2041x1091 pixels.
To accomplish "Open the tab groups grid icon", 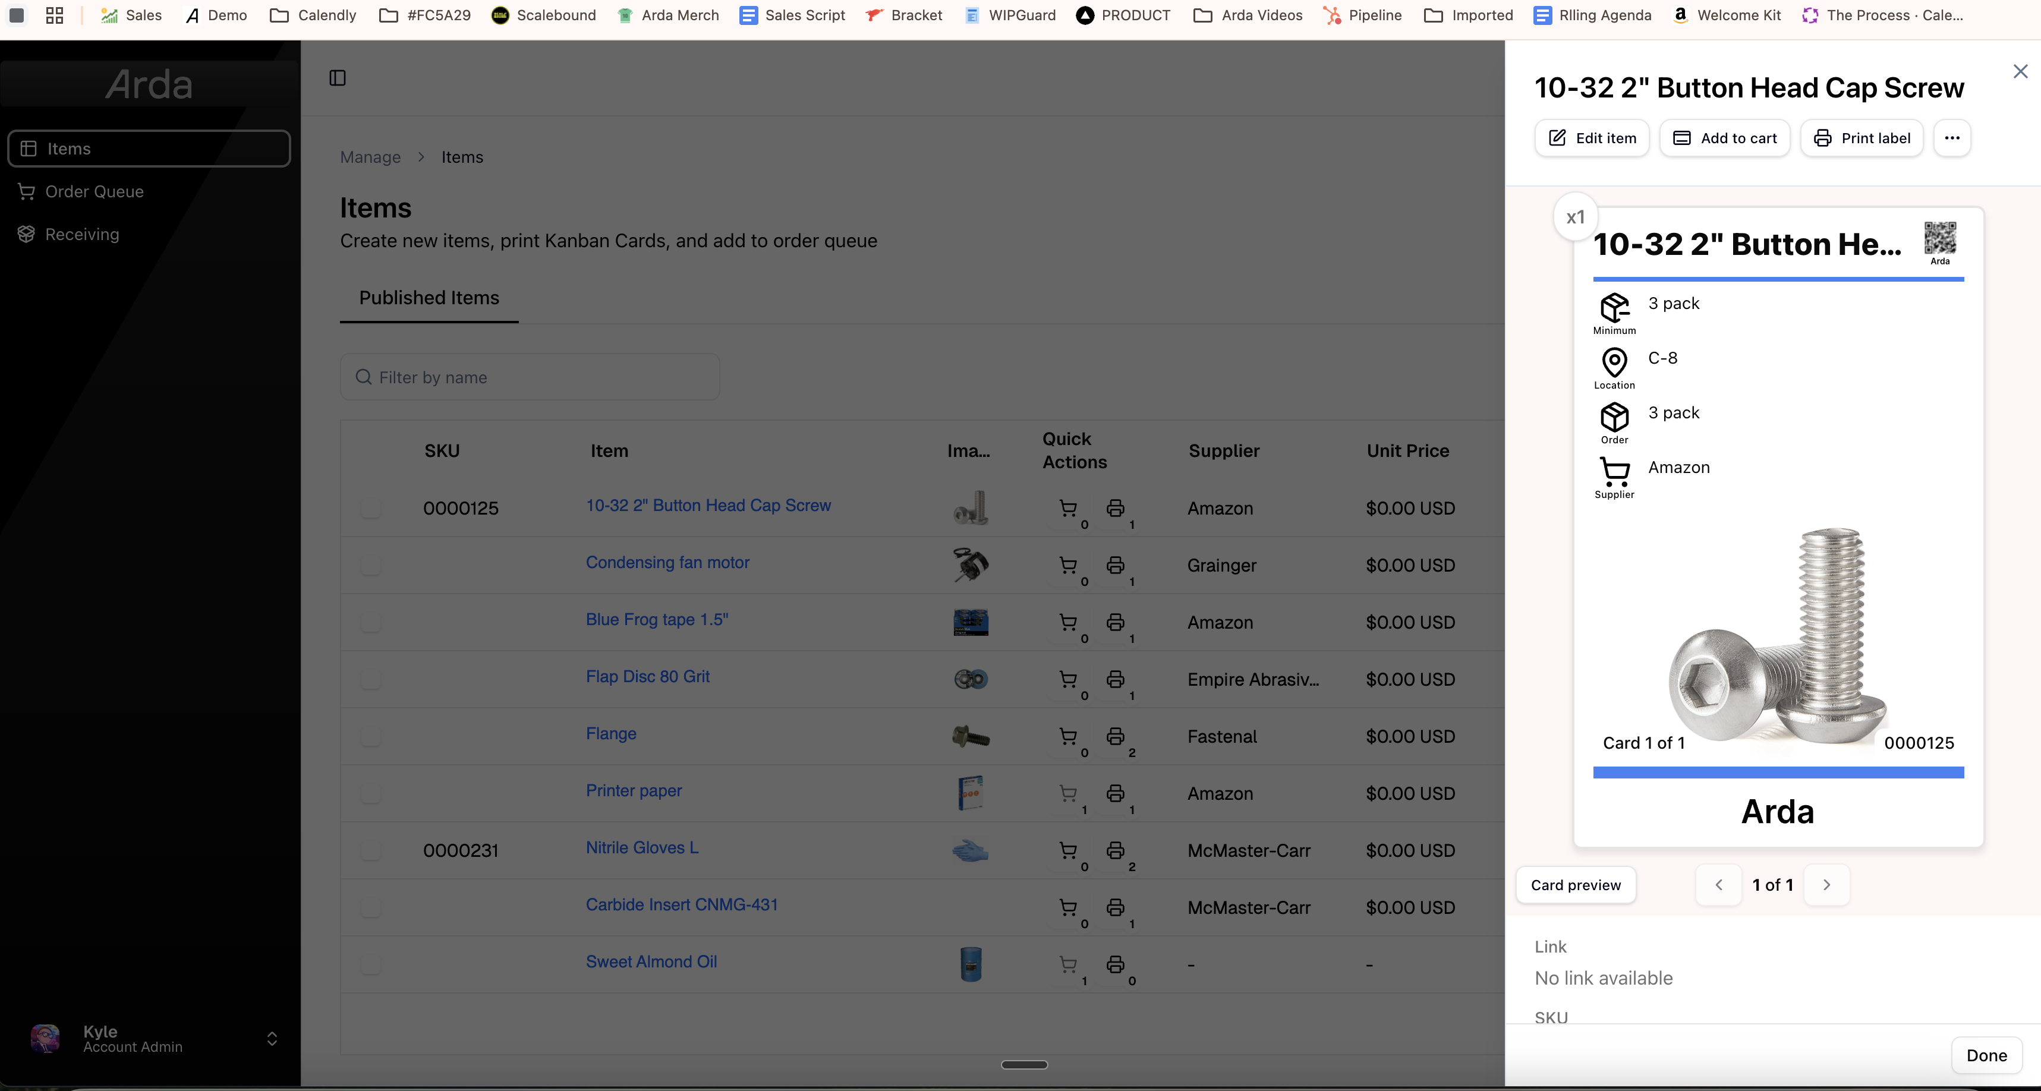I will [54, 15].
